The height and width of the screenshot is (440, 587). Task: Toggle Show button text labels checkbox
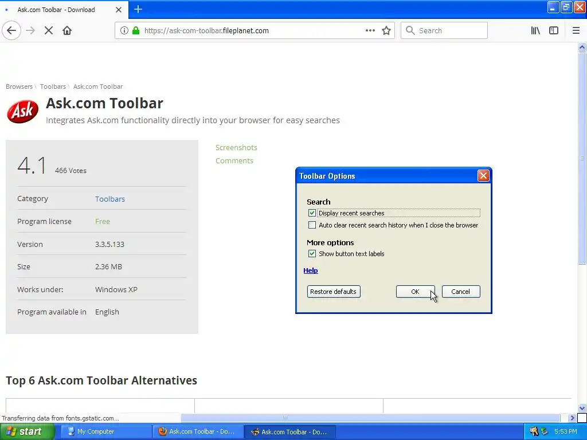tap(312, 254)
